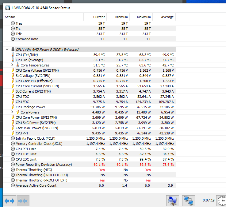Select the Core+SoC Power (SVI2 TFN) row
226x207 pixels.
[89, 128]
